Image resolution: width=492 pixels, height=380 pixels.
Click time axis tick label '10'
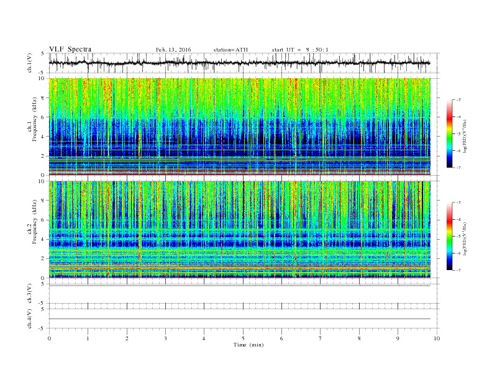(x=437, y=338)
